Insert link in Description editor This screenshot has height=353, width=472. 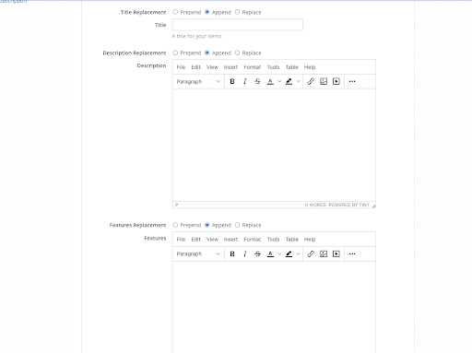click(x=311, y=81)
